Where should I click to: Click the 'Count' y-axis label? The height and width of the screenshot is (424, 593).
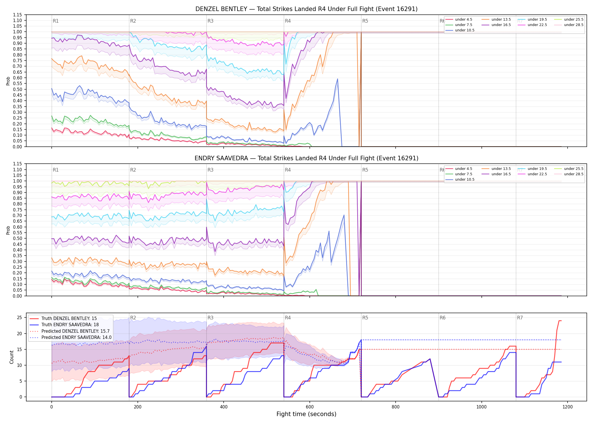click(12, 357)
